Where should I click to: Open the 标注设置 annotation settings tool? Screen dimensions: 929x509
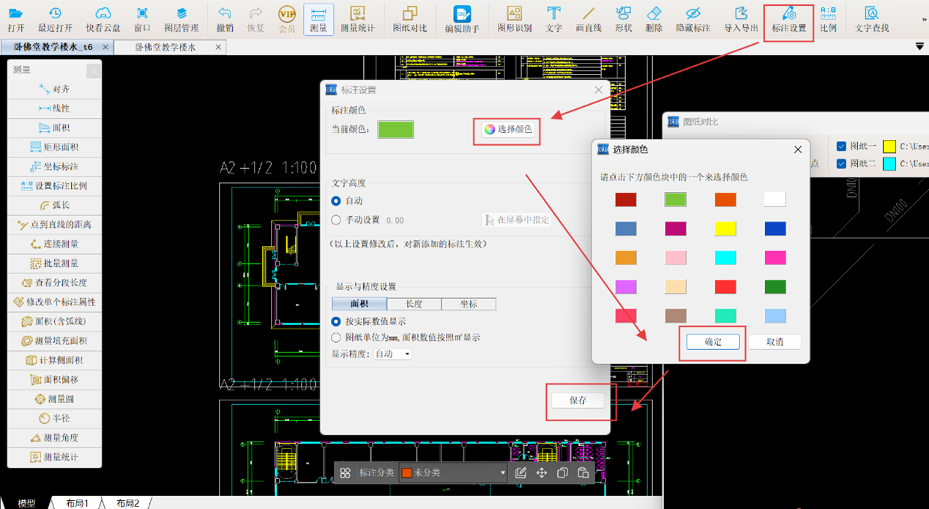[788, 19]
